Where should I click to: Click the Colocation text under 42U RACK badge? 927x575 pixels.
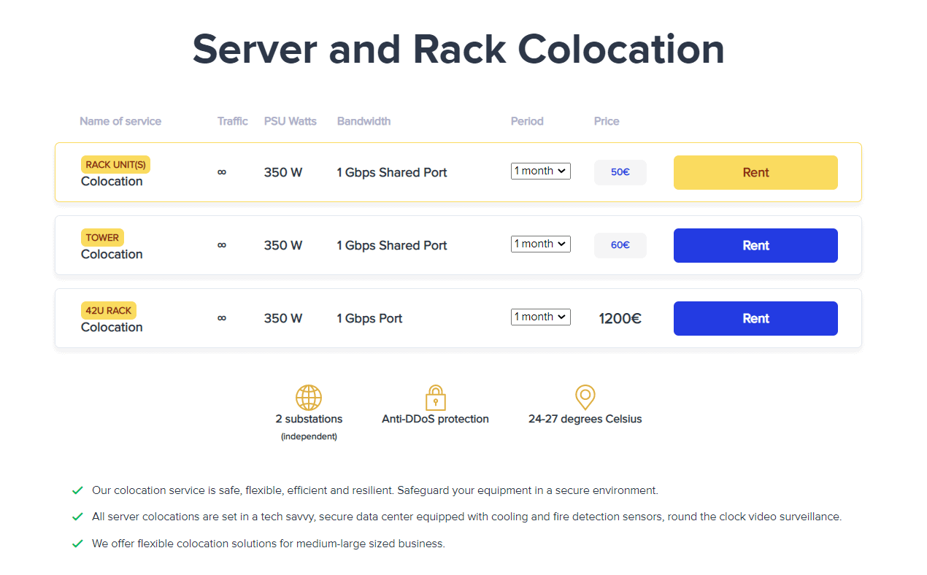pyautogui.click(x=112, y=327)
